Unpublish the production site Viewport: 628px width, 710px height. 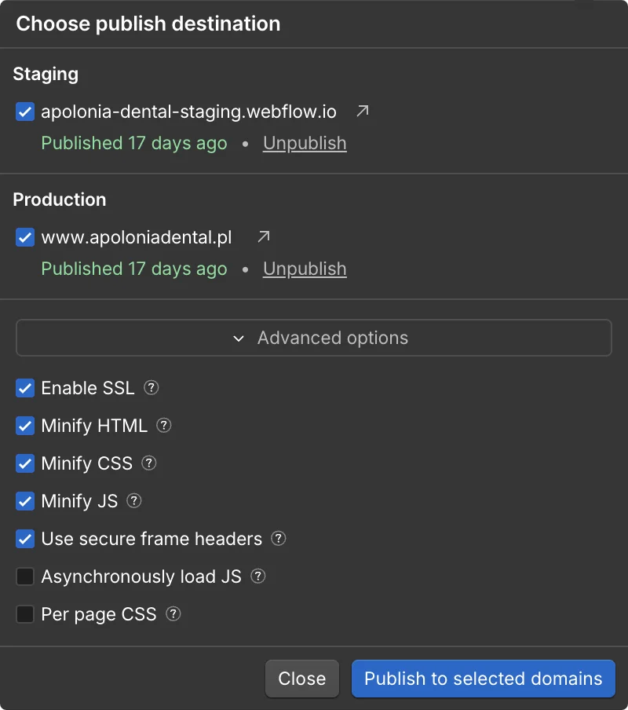click(x=305, y=269)
